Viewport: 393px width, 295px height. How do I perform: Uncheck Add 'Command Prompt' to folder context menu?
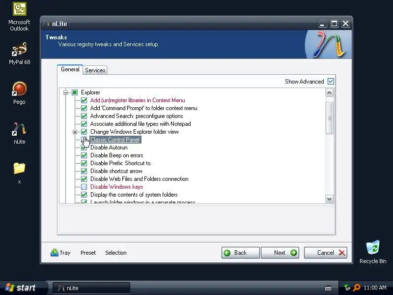pos(84,108)
